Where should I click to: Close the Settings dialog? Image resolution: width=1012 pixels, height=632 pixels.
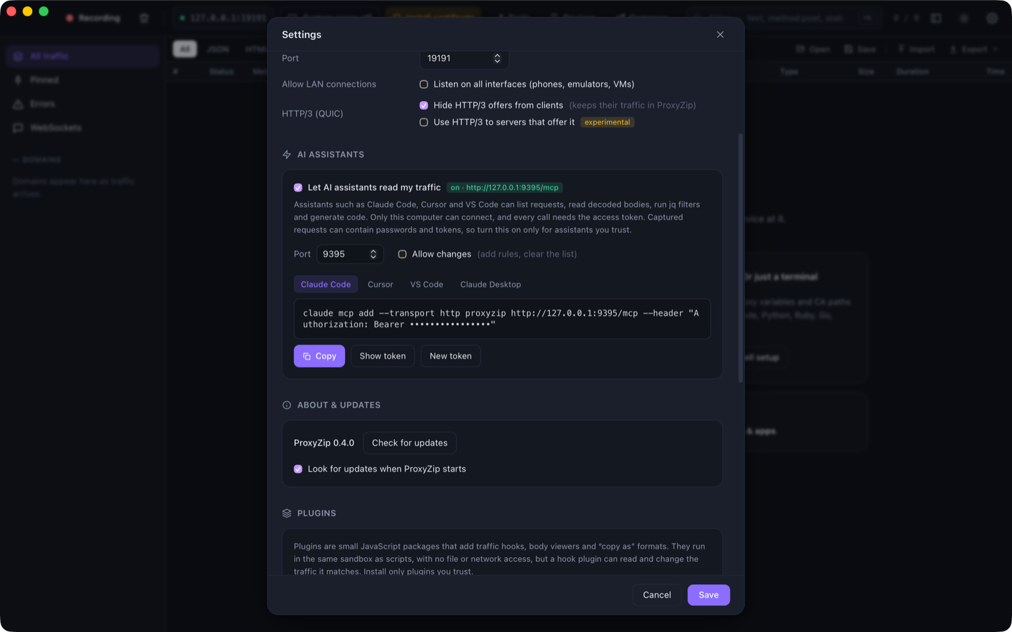point(720,35)
